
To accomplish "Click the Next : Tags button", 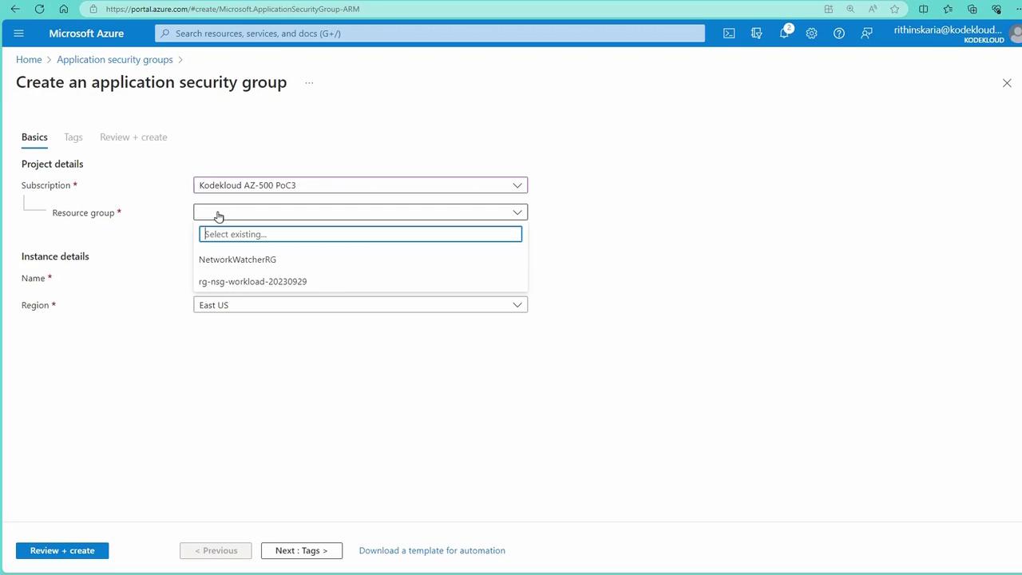I will click(301, 550).
